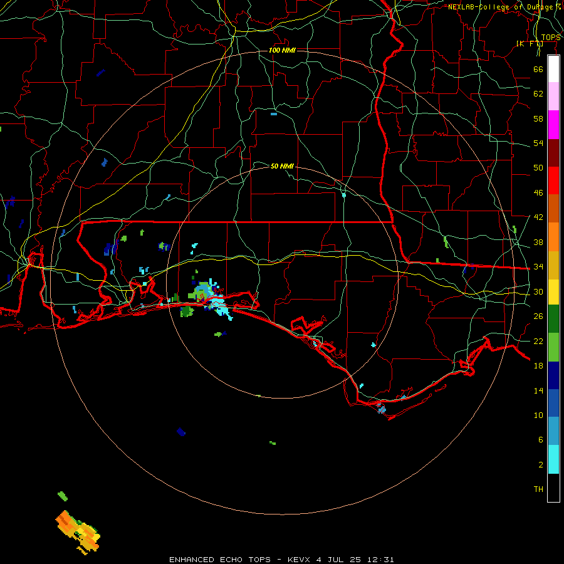Image resolution: width=564 pixels, height=564 pixels.
Task: Click the "26" legend scale value
Action: [538, 316]
